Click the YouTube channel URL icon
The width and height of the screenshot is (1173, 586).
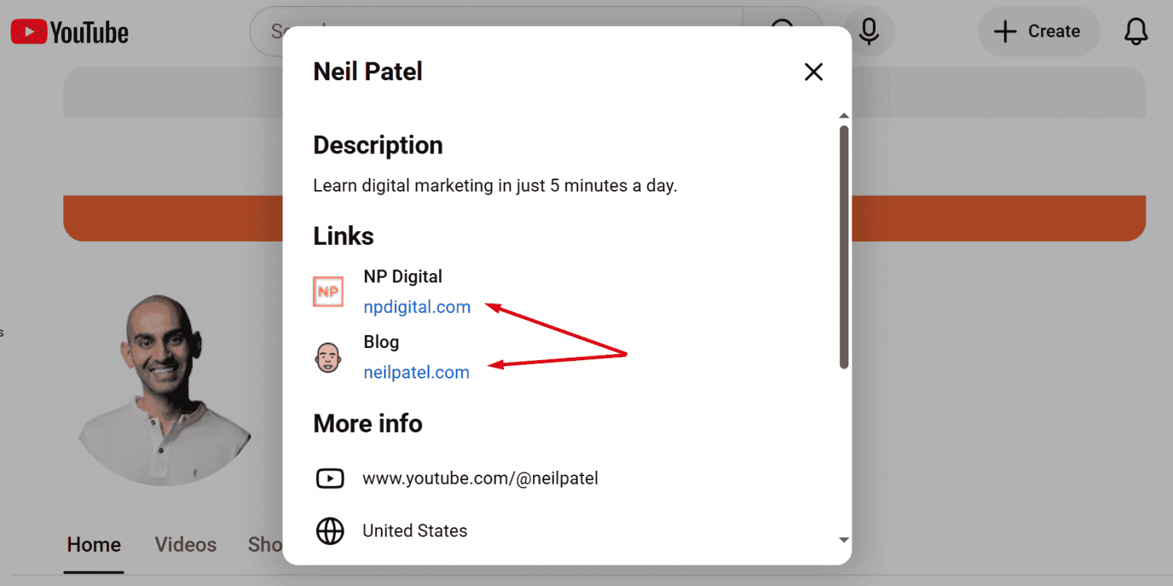pos(330,479)
